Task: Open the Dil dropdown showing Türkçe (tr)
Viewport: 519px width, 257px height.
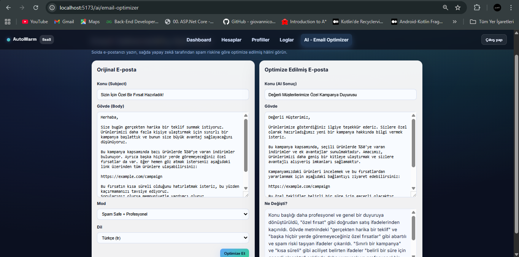Action: [x=173, y=238]
